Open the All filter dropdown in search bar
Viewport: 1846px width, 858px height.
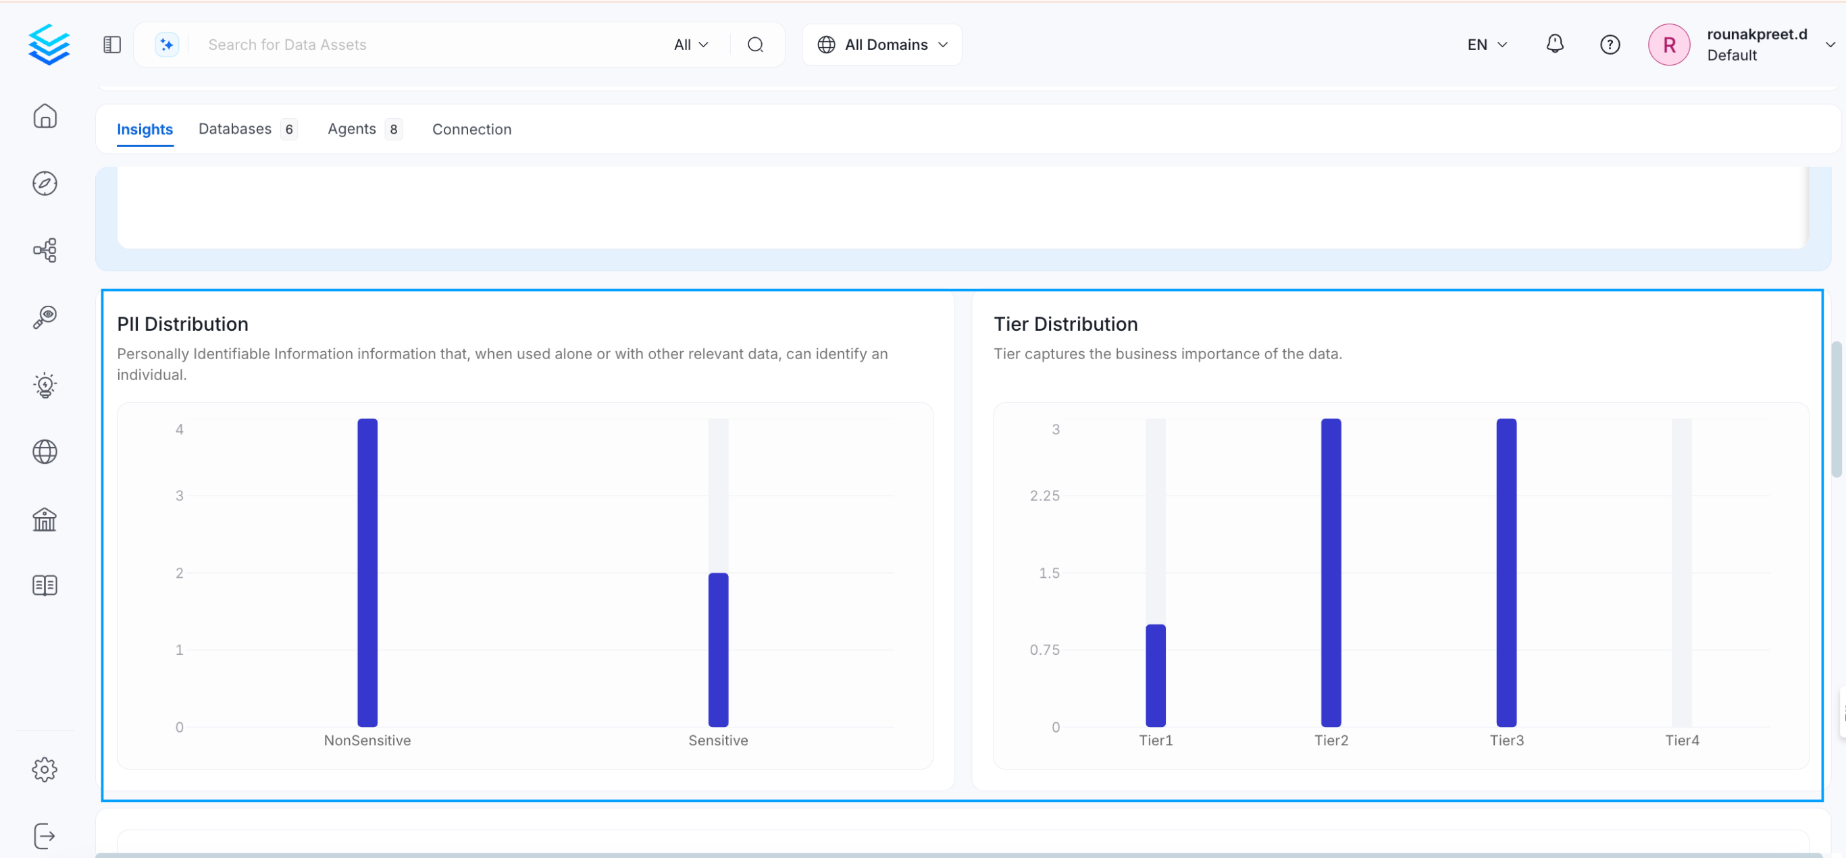tap(690, 44)
